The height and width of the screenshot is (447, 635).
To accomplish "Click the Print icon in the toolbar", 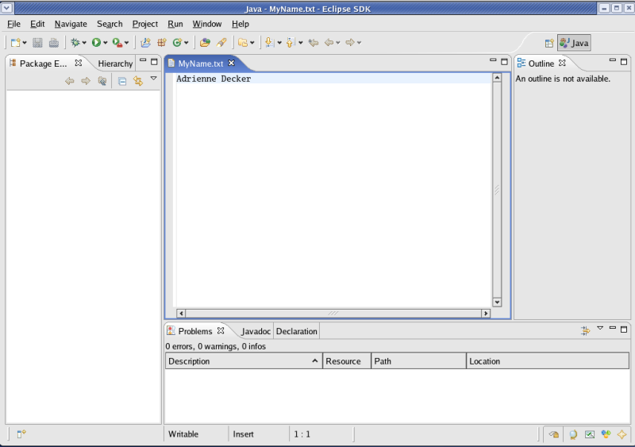I will tap(54, 43).
